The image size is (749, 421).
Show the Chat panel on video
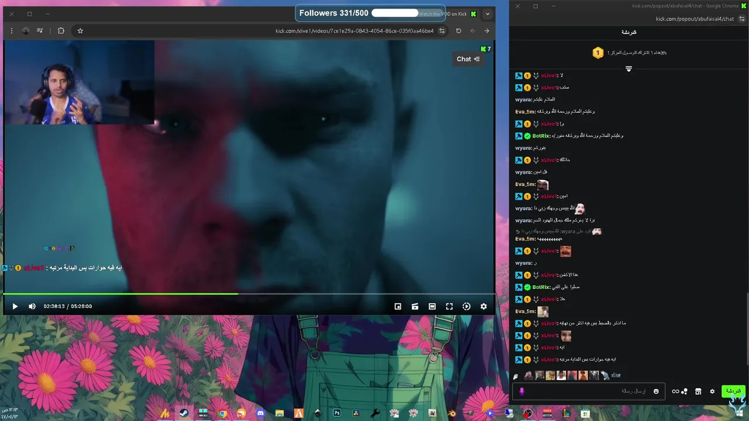coord(468,59)
